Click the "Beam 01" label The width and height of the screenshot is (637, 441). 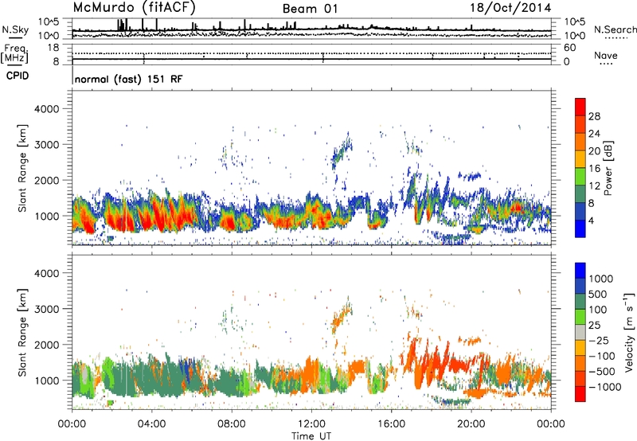310,9
